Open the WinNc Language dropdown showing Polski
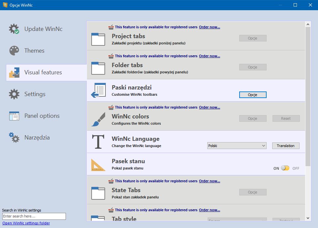This screenshot has width=318, height=228. (x=237, y=146)
